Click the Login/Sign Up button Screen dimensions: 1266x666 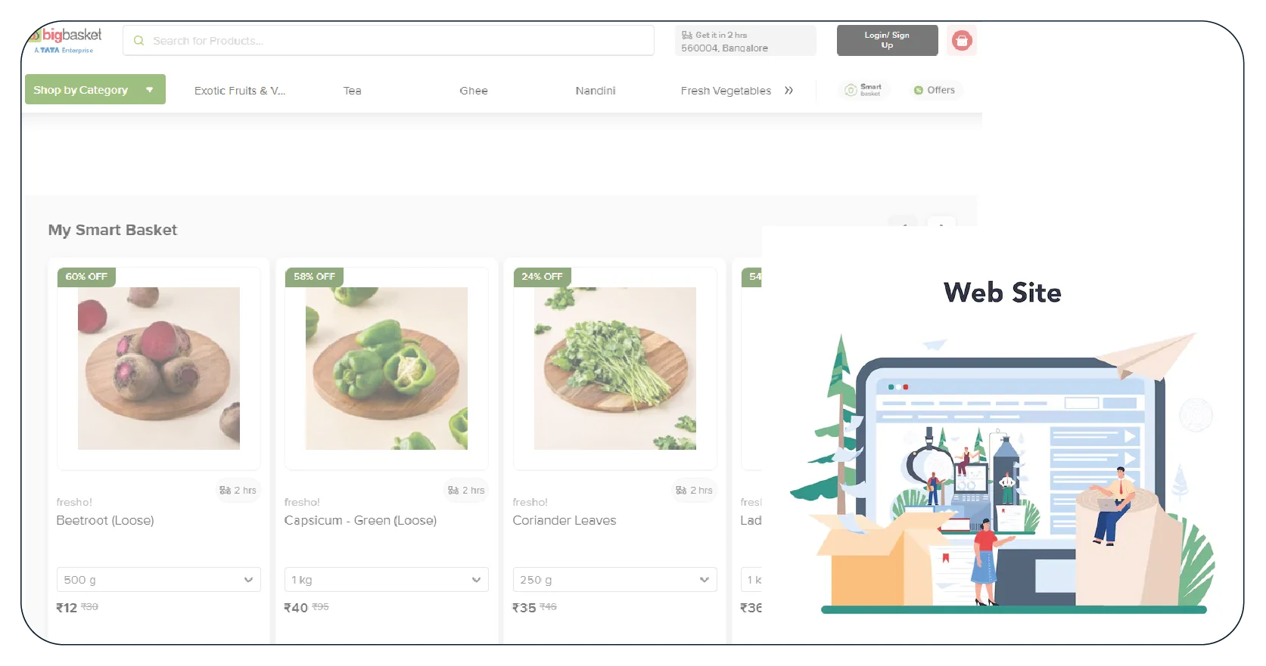point(887,40)
